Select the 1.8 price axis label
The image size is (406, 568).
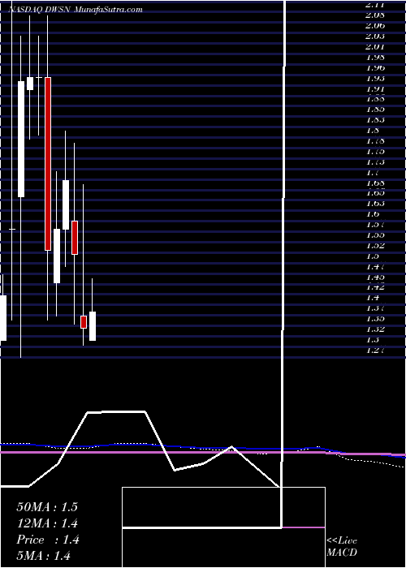tap(373, 130)
